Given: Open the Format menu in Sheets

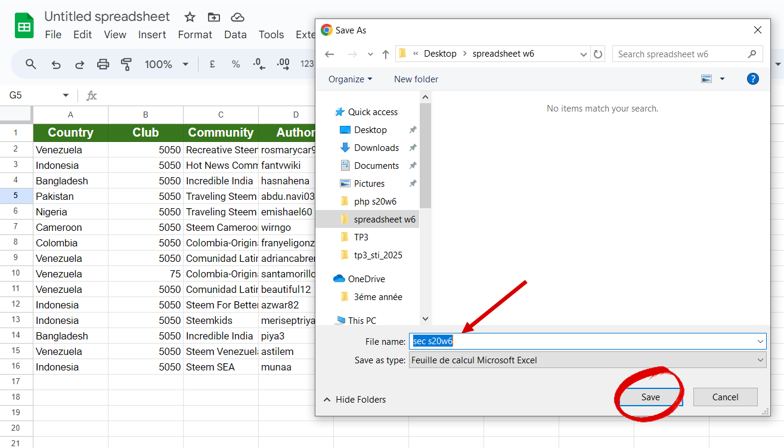Looking at the screenshot, I should 195,35.
